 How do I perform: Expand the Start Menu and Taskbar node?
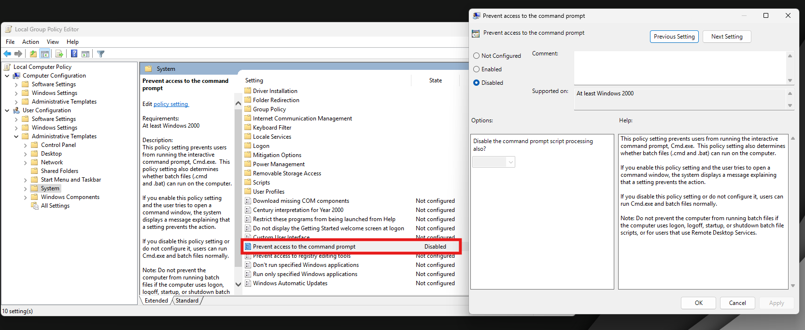26,180
